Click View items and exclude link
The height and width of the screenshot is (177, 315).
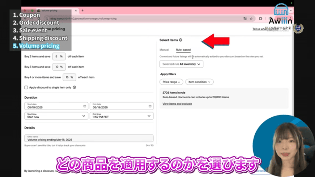(x=177, y=104)
